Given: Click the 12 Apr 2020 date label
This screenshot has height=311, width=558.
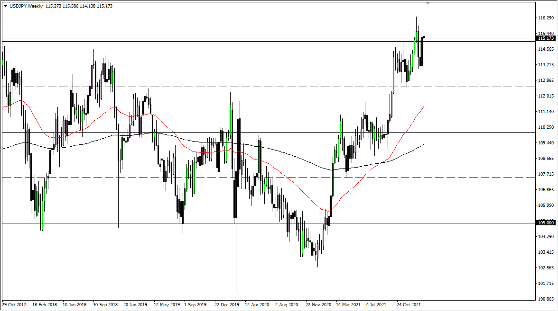Looking at the screenshot, I should 257,305.
